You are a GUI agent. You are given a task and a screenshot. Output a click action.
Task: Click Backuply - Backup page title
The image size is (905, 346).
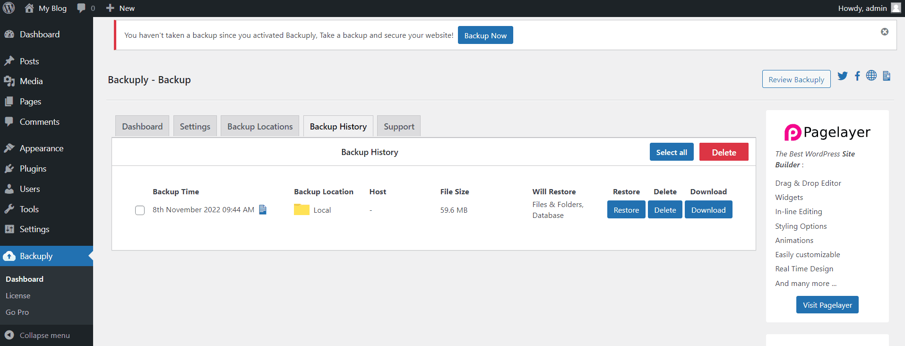point(149,80)
